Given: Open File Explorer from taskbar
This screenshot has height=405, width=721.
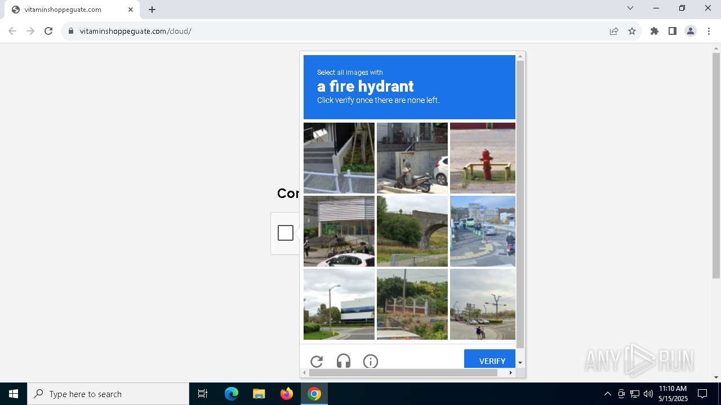Looking at the screenshot, I should [x=259, y=394].
